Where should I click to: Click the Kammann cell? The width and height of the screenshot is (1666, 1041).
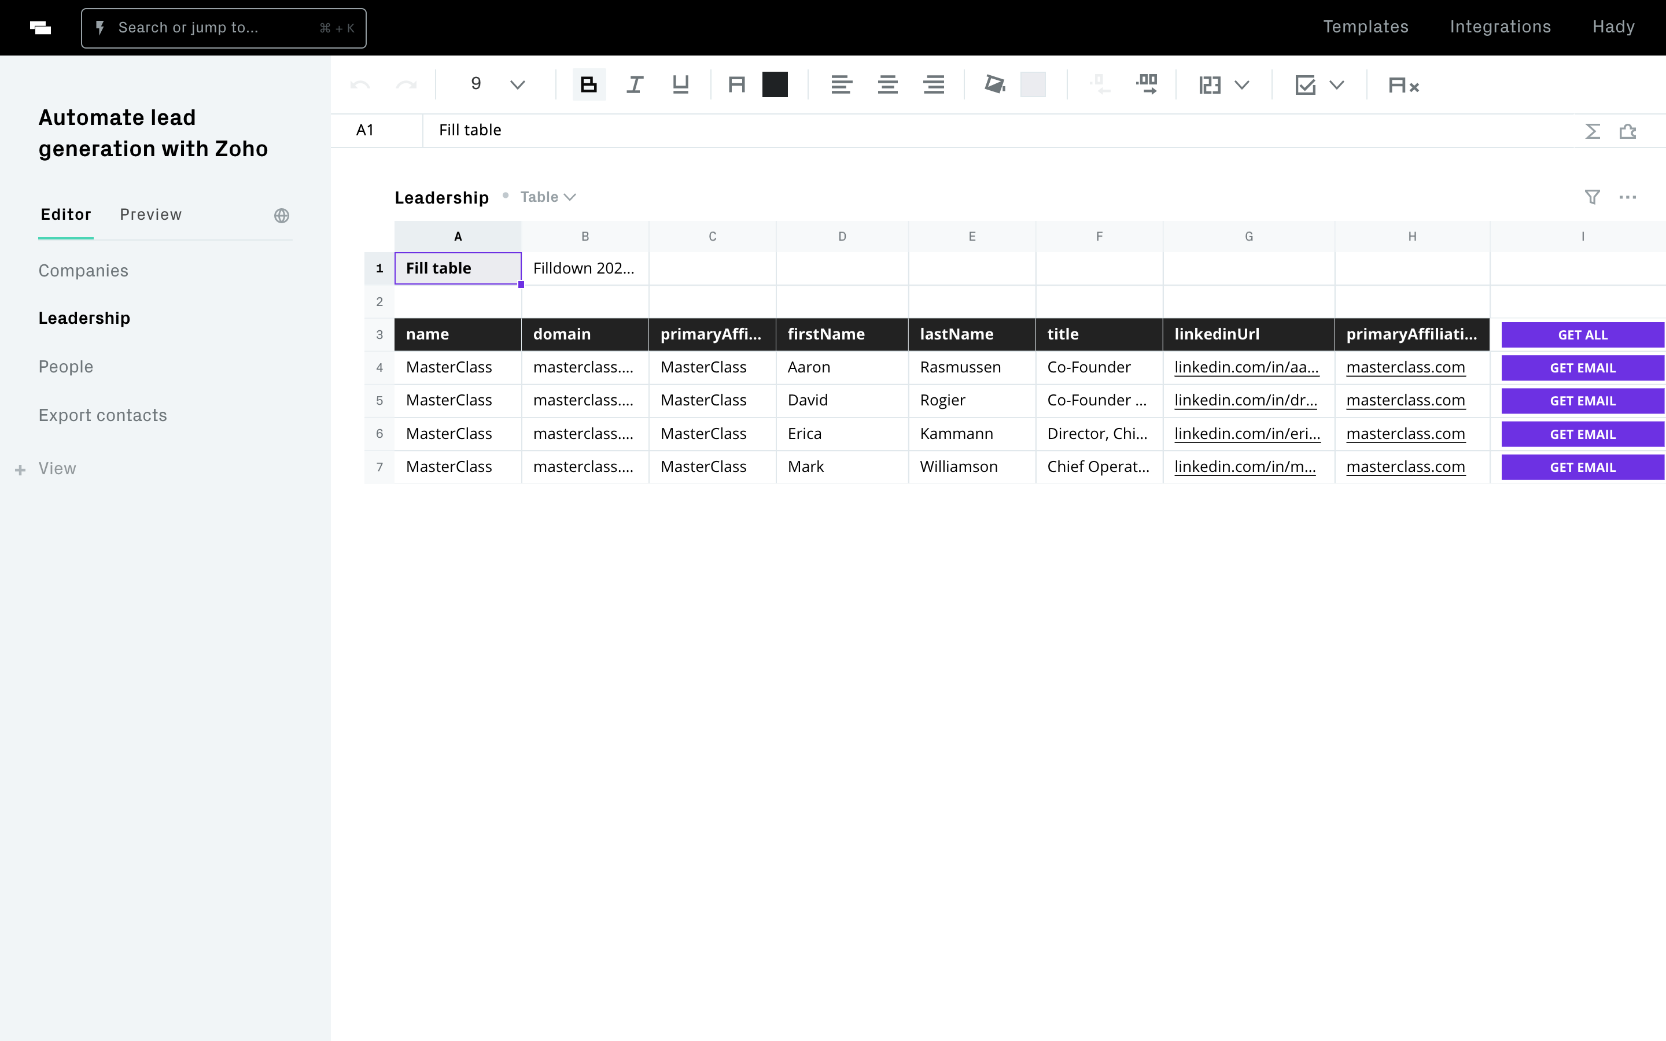pyautogui.click(x=972, y=434)
